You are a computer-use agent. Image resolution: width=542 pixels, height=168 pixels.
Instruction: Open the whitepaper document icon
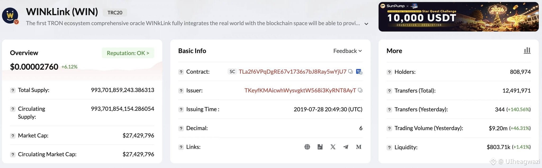coord(320,147)
